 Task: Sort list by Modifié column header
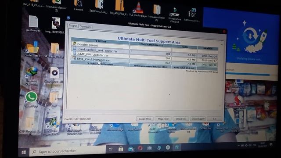tap(208, 48)
